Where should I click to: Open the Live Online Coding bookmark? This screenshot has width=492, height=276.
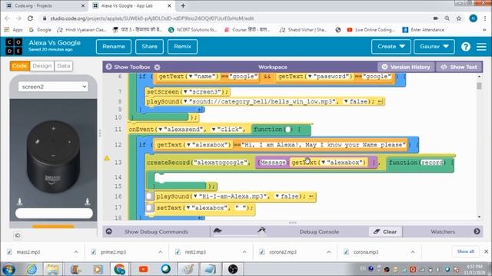[371, 30]
